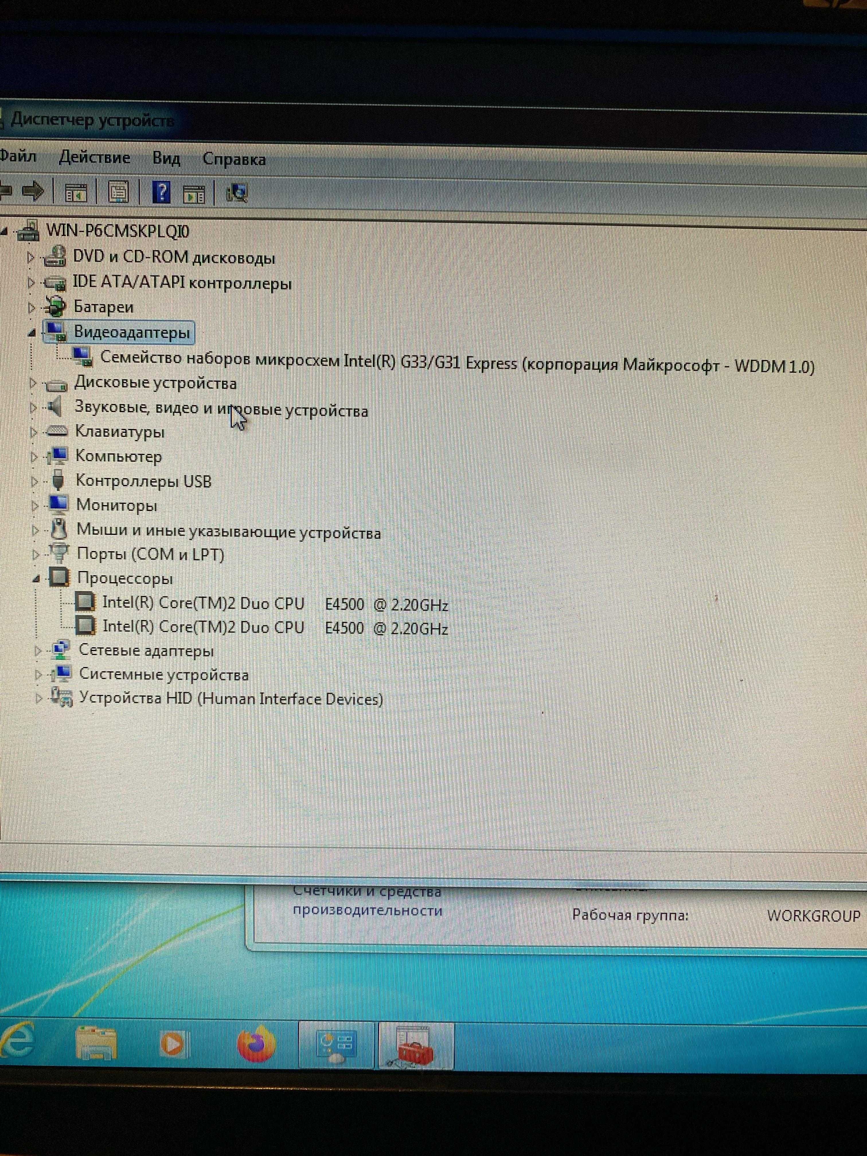The height and width of the screenshot is (1156, 867).
Task: Expand the Компьютер node
Action: [x=34, y=457]
